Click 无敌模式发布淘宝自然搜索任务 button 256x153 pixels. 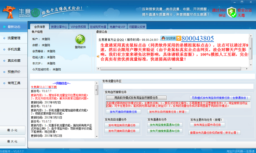click(x=220, y=98)
